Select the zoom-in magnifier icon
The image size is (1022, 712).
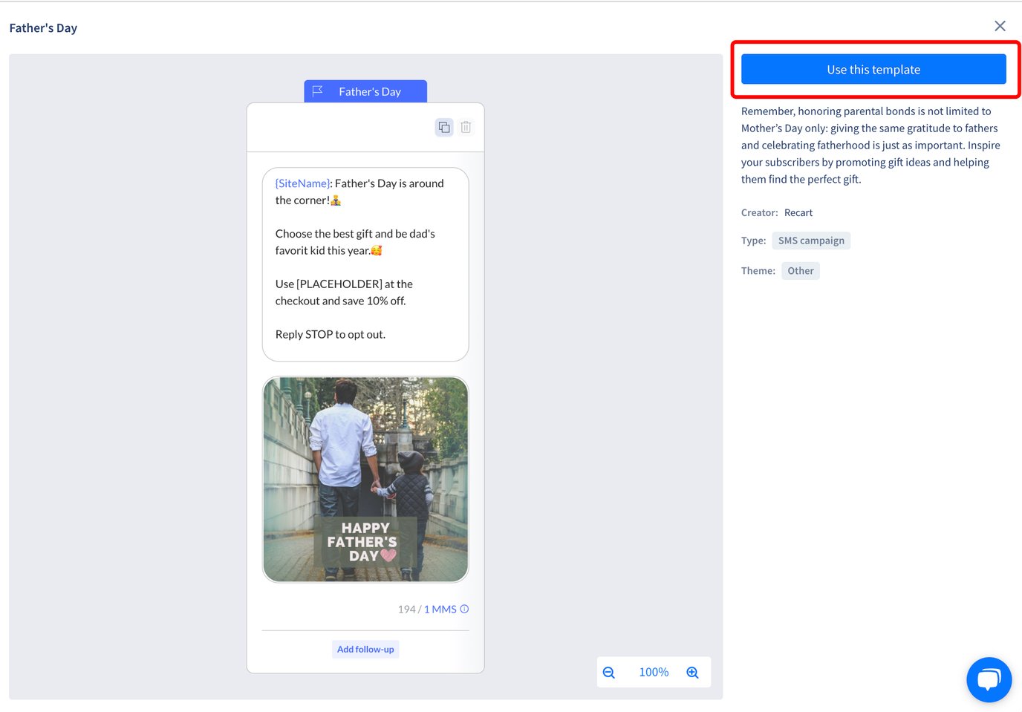point(692,672)
